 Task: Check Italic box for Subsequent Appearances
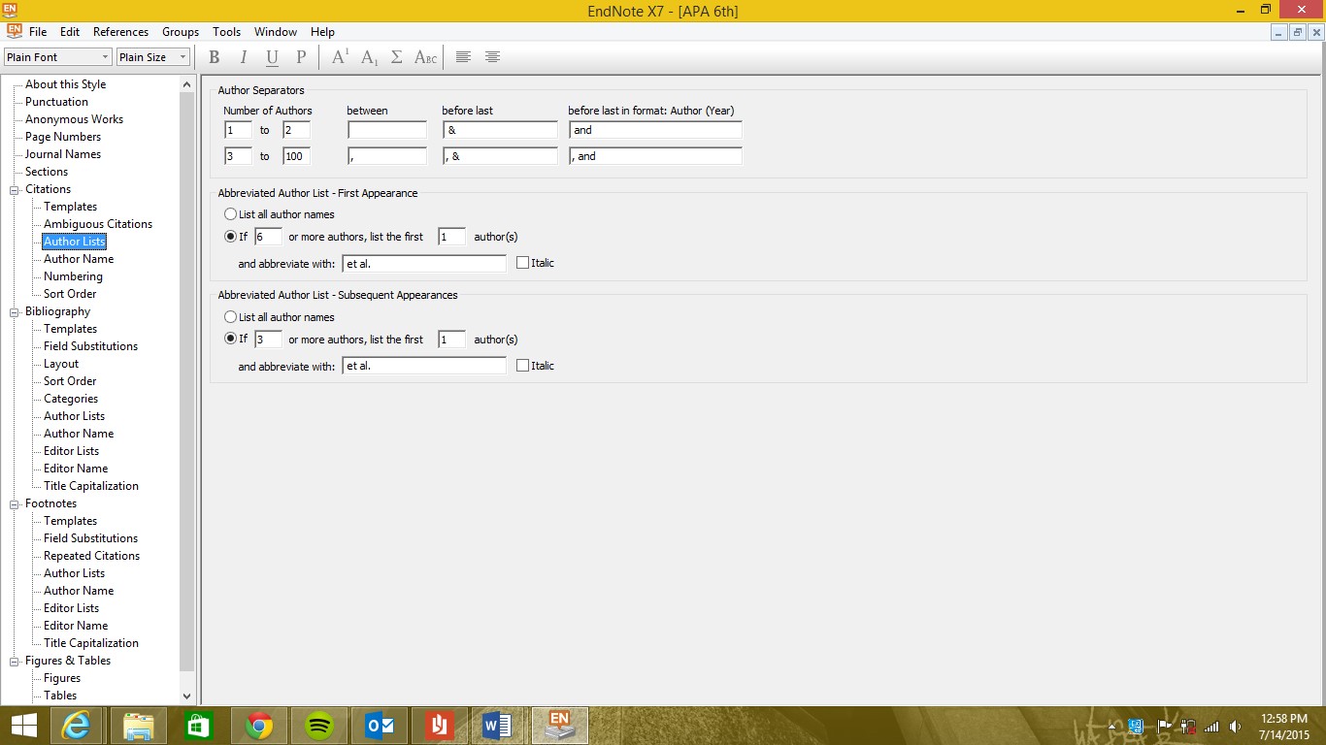point(523,366)
